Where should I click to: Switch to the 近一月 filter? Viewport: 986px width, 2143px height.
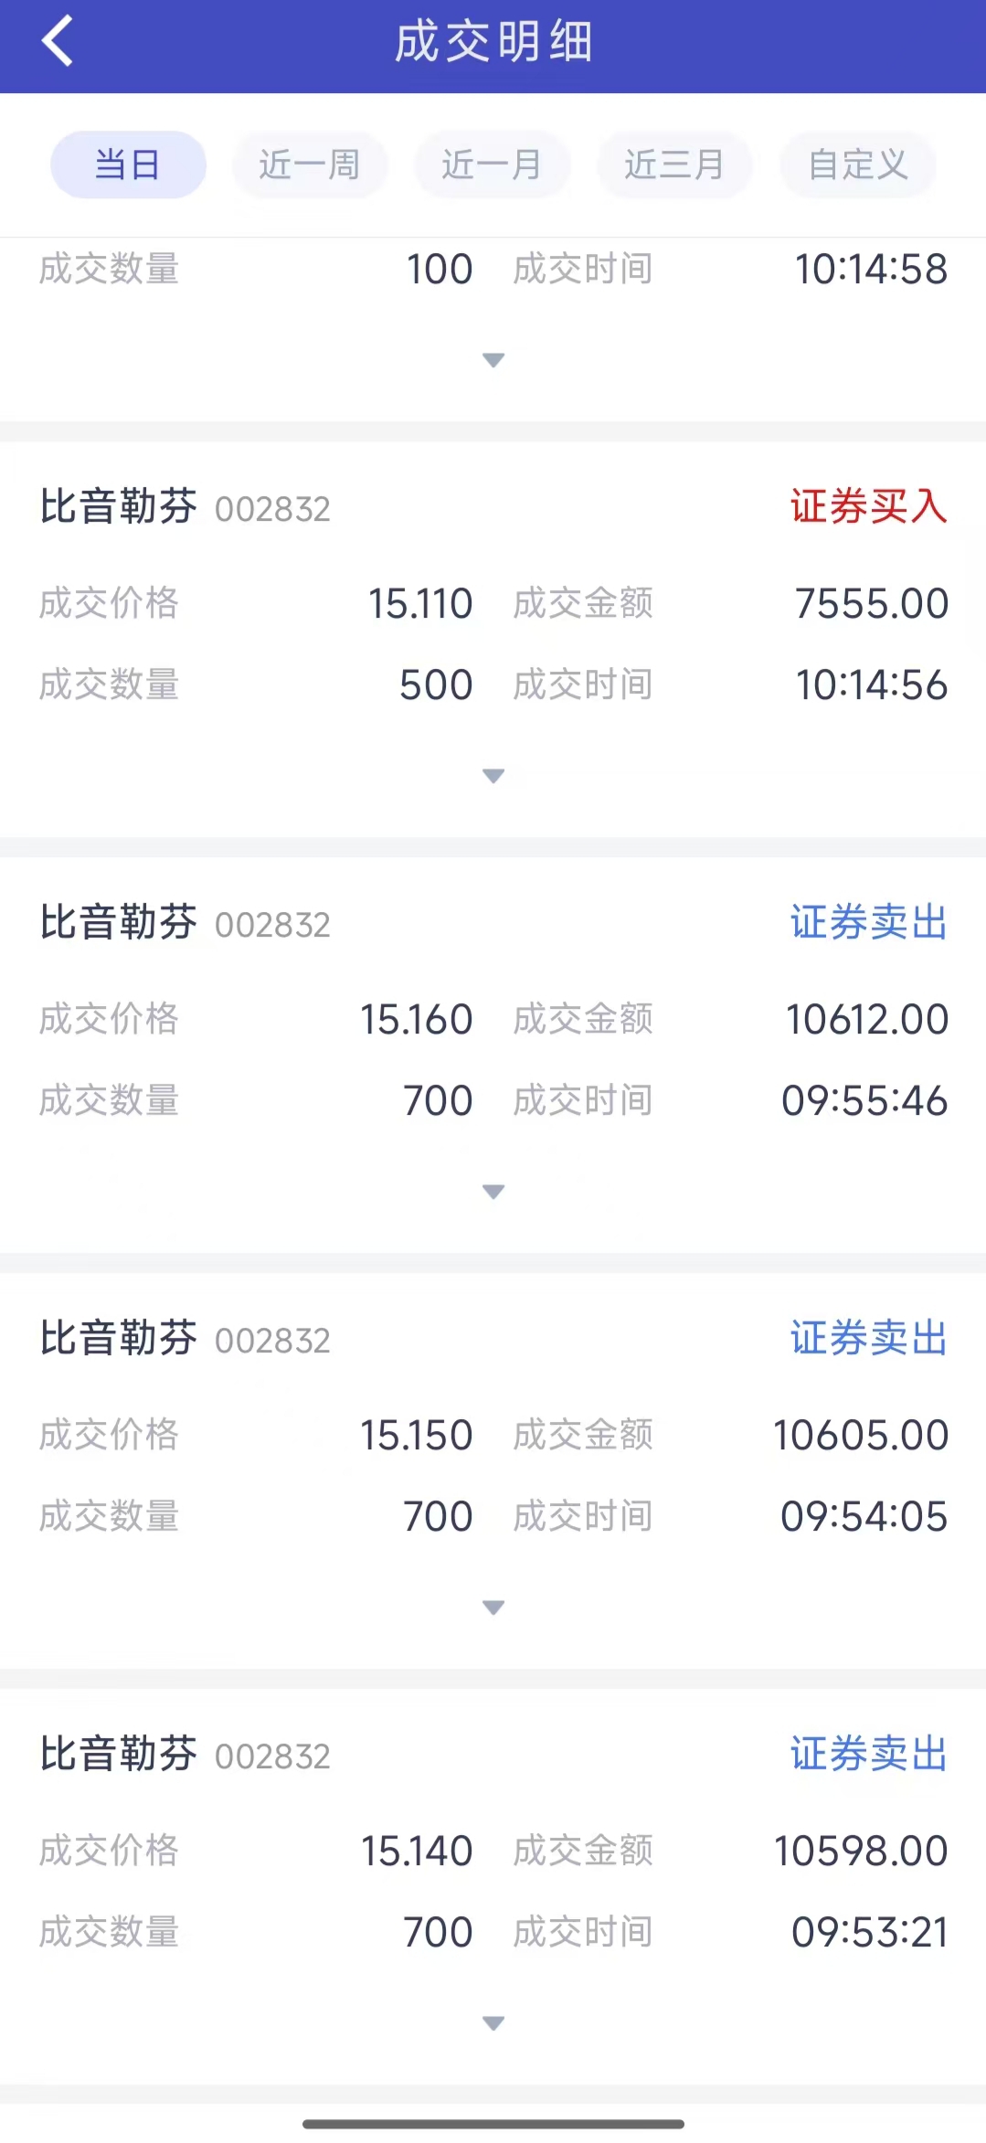tap(493, 164)
